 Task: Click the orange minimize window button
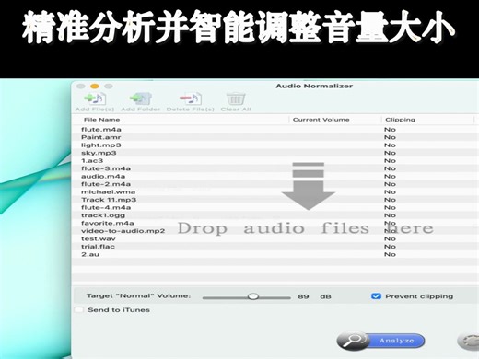click(95, 87)
